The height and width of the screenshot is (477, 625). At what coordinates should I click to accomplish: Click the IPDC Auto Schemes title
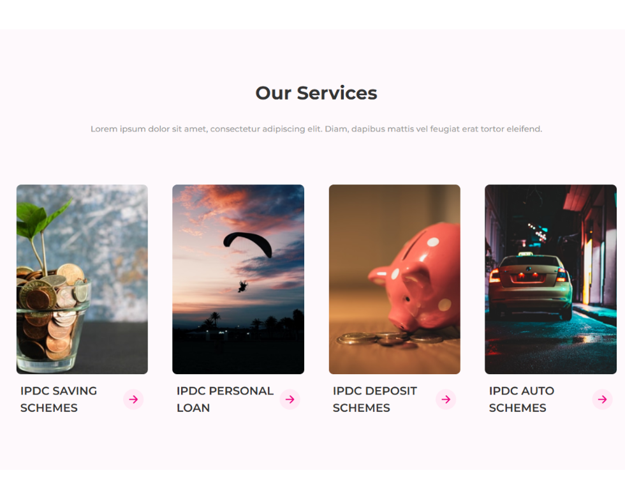click(522, 399)
